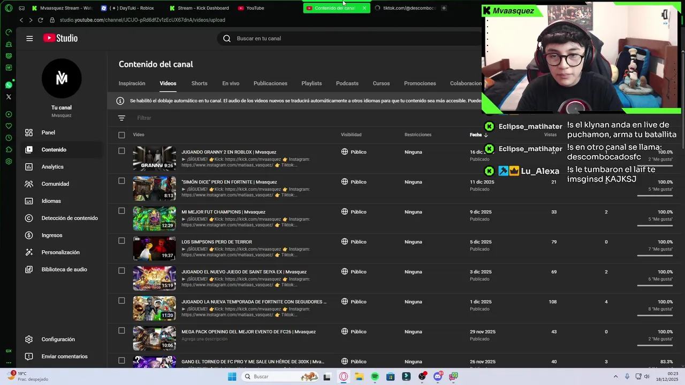Open OBS Studio from the taskbar
The width and height of the screenshot is (685, 385).
(x=422, y=376)
